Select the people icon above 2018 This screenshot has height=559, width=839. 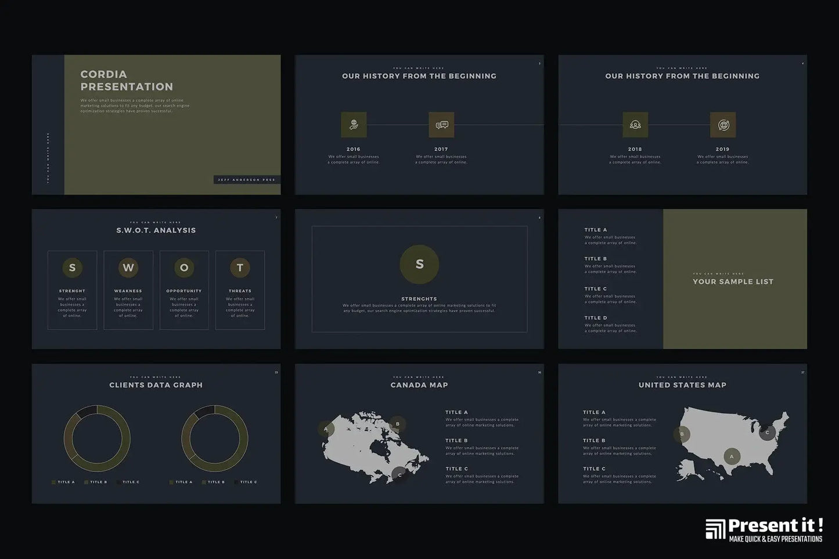(x=635, y=125)
